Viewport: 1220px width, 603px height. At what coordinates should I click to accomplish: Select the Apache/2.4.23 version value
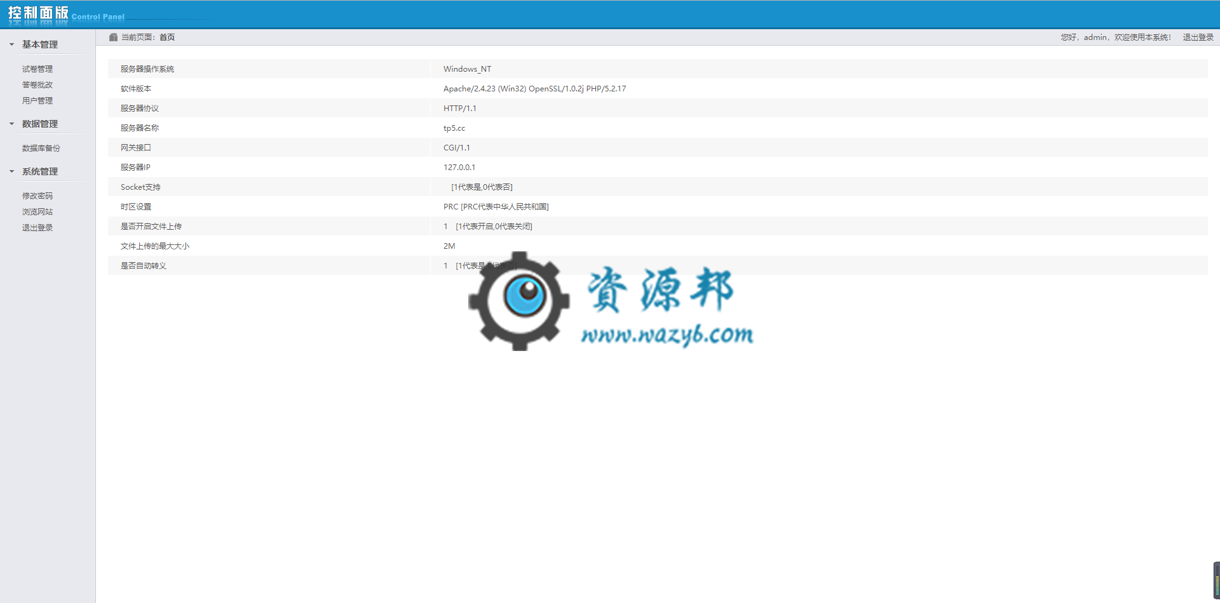pyautogui.click(x=534, y=89)
